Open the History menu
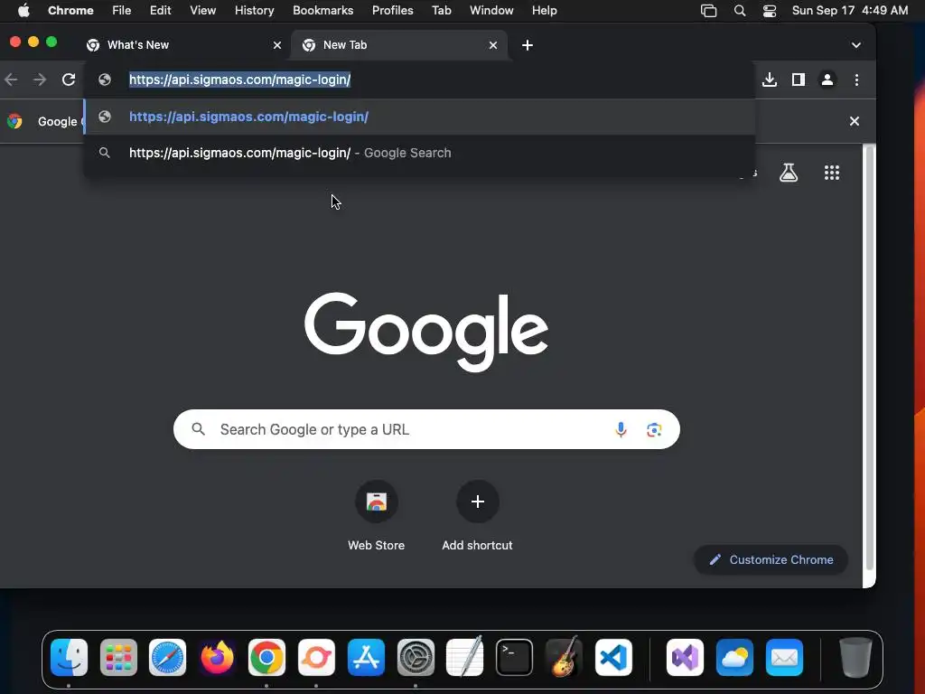The image size is (925, 694). coord(254,11)
